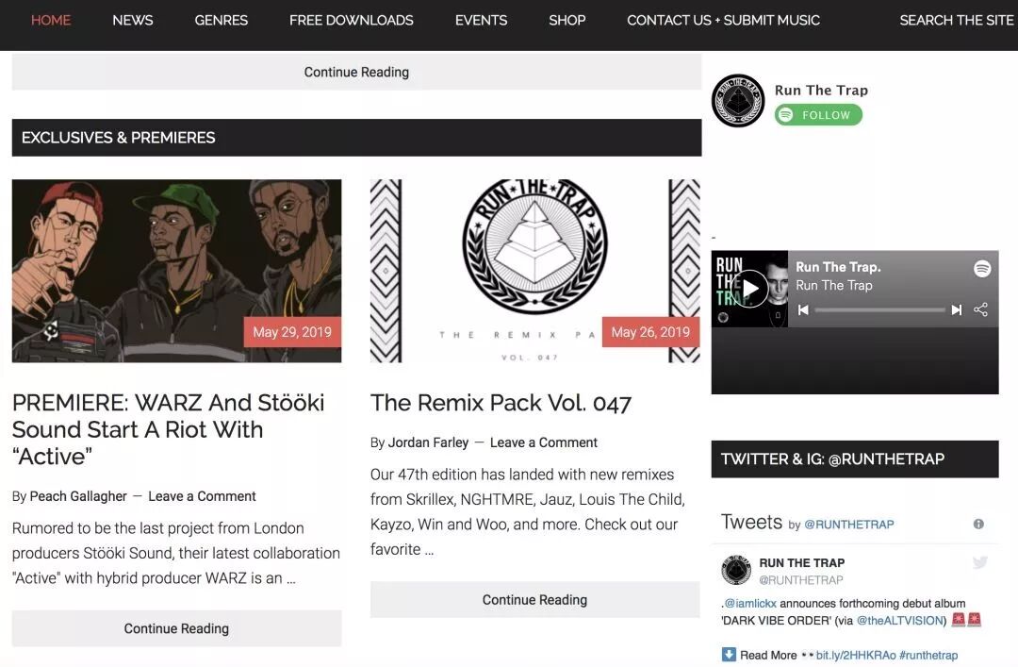
Task: Continue Reading the Remix Pack Vol. 047
Action: [535, 599]
